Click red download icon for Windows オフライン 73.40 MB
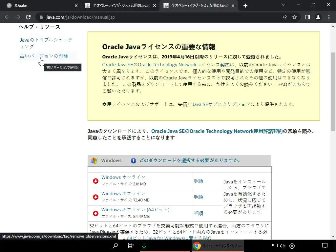 pos(95,197)
